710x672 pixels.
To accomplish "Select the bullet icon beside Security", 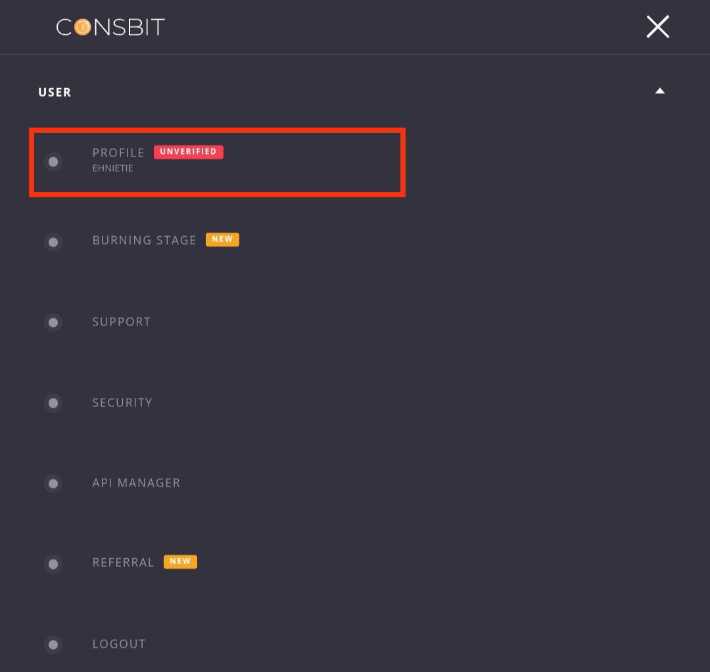I will tap(53, 403).
